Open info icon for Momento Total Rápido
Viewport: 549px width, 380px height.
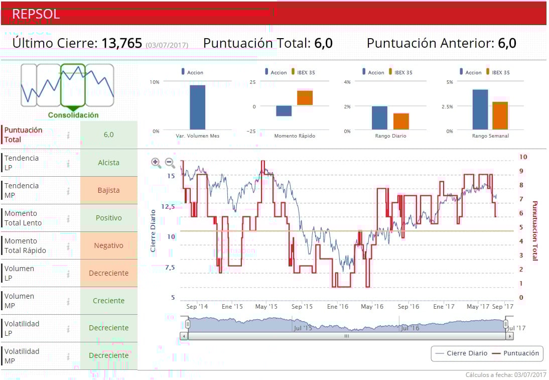[68, 246]
